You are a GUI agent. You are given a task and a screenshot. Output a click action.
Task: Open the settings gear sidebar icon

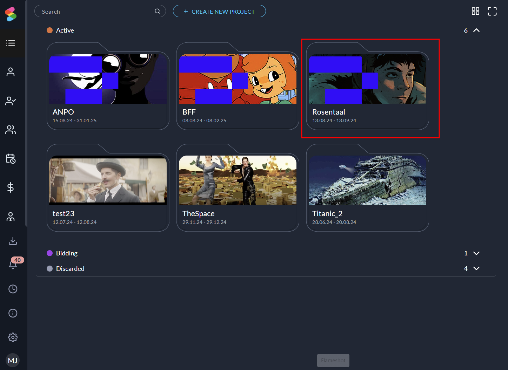[x=13, y=337]
